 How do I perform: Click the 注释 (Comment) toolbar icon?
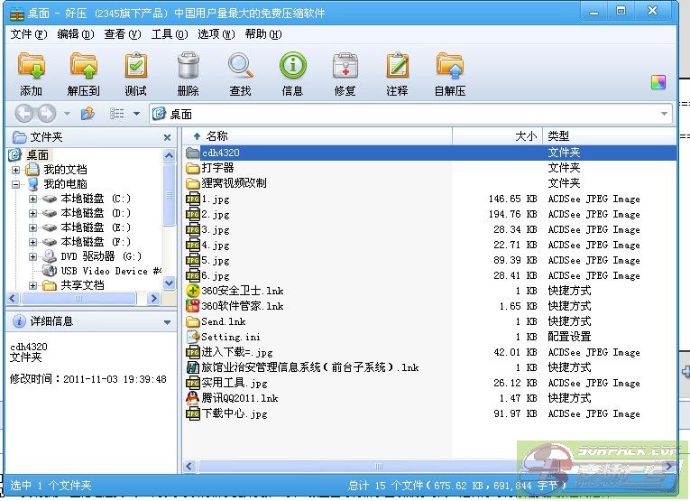[x=397, y=68]
